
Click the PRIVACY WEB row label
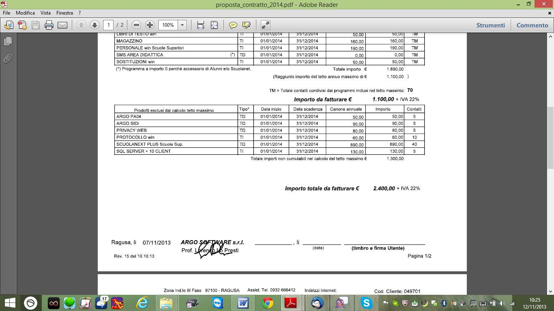131,130
